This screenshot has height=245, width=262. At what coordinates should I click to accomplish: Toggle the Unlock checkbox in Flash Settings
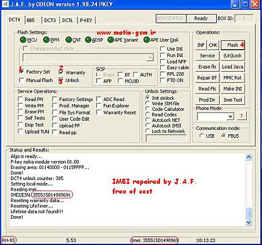(x=61, y=80)
